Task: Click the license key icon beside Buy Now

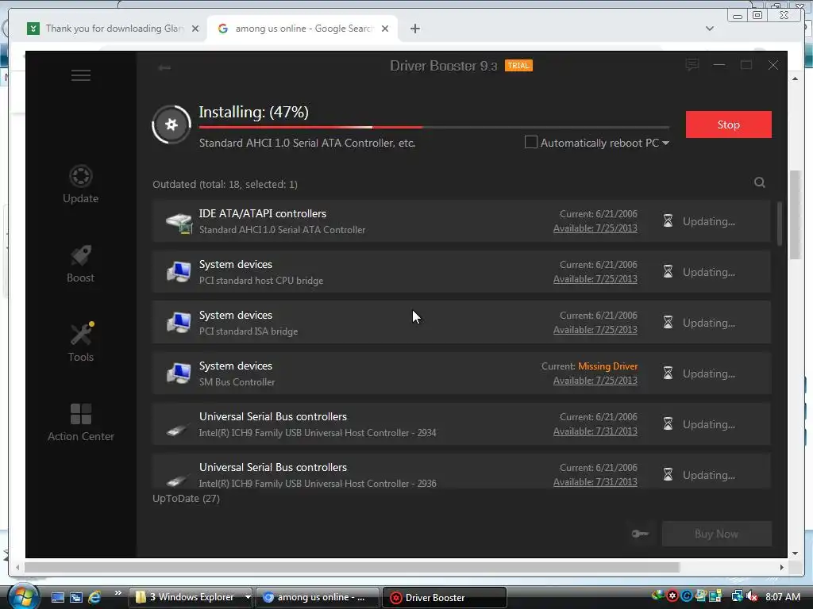Action: tap(641, 534)
